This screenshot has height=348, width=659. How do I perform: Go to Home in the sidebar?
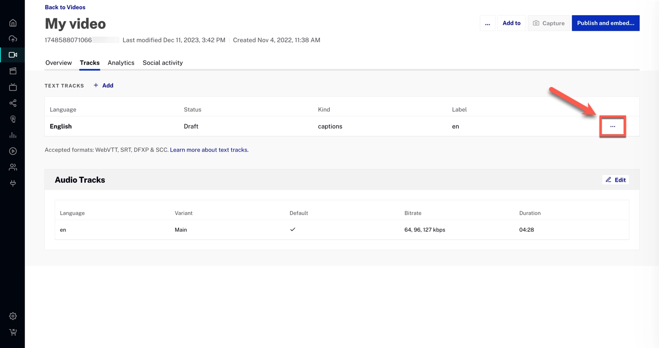tap(13, 23)
